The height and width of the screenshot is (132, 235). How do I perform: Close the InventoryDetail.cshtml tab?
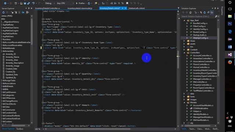coord(126,8)
